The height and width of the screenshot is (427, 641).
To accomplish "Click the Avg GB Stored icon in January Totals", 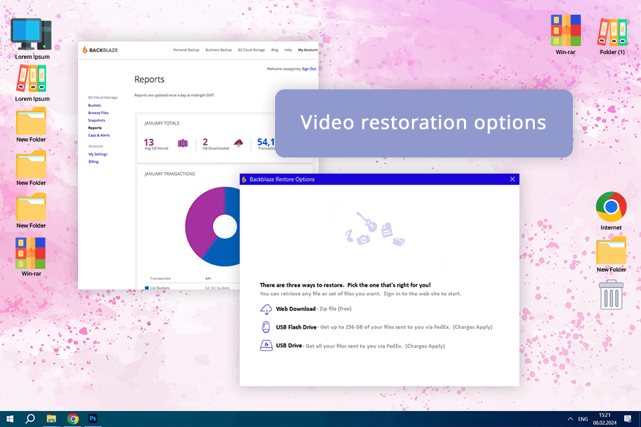I will [x=183, y=143].
